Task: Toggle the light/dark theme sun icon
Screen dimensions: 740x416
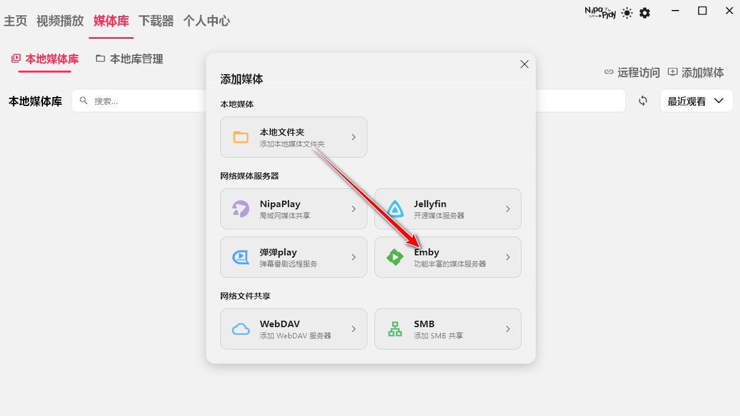Action: click(627, 13)
